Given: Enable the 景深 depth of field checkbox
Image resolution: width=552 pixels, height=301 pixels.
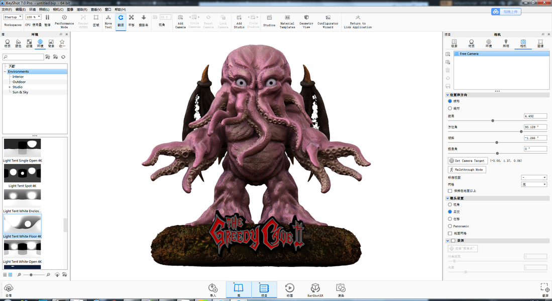Looking at the screenshot, I should point(454,241).
